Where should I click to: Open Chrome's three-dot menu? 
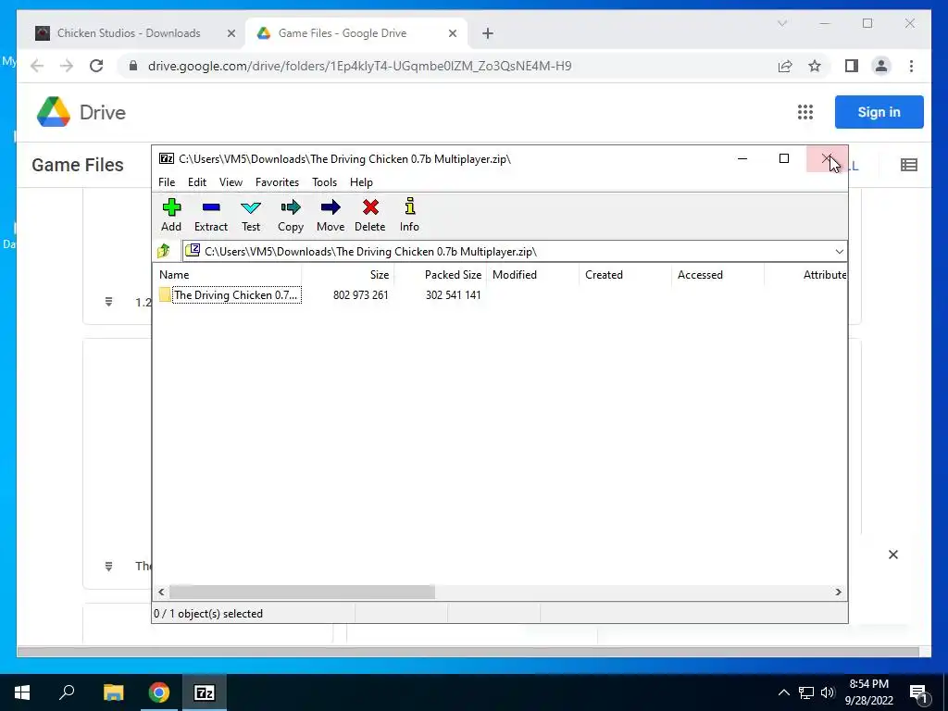[x=911, y=66]
